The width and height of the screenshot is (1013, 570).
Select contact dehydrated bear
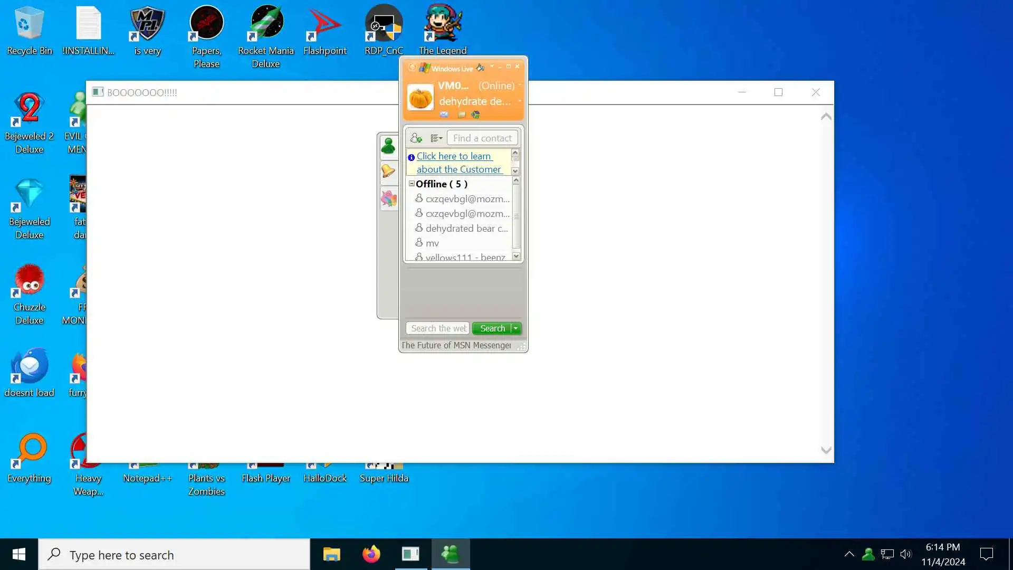(466, 229)
